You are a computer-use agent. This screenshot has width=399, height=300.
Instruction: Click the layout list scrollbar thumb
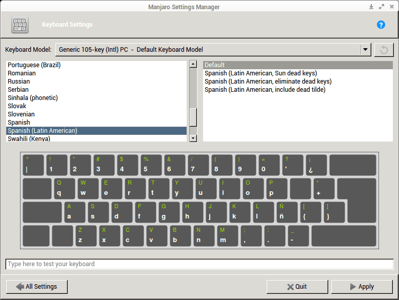193,117
